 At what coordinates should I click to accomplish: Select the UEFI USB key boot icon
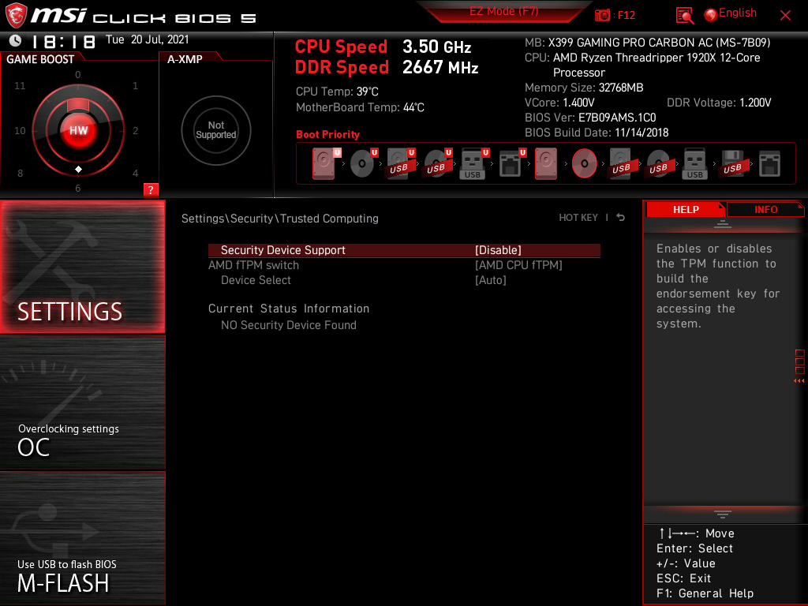click(473, 163)
